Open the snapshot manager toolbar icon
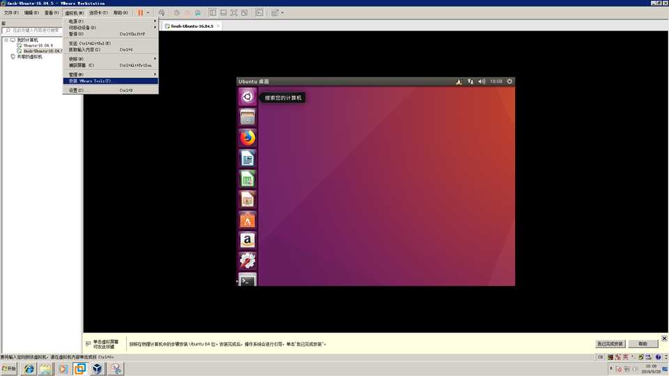The height and width of the screenshot is (376, 669). (197, 13)
